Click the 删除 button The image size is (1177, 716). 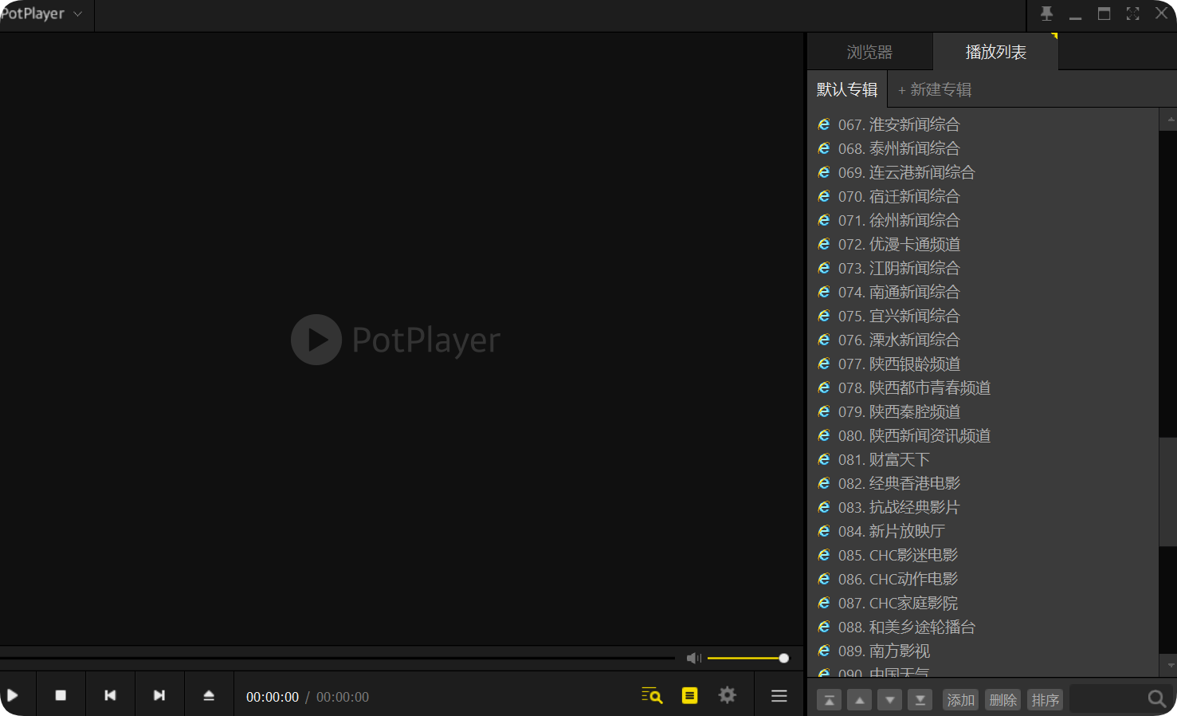click(x=1002, y=700)
